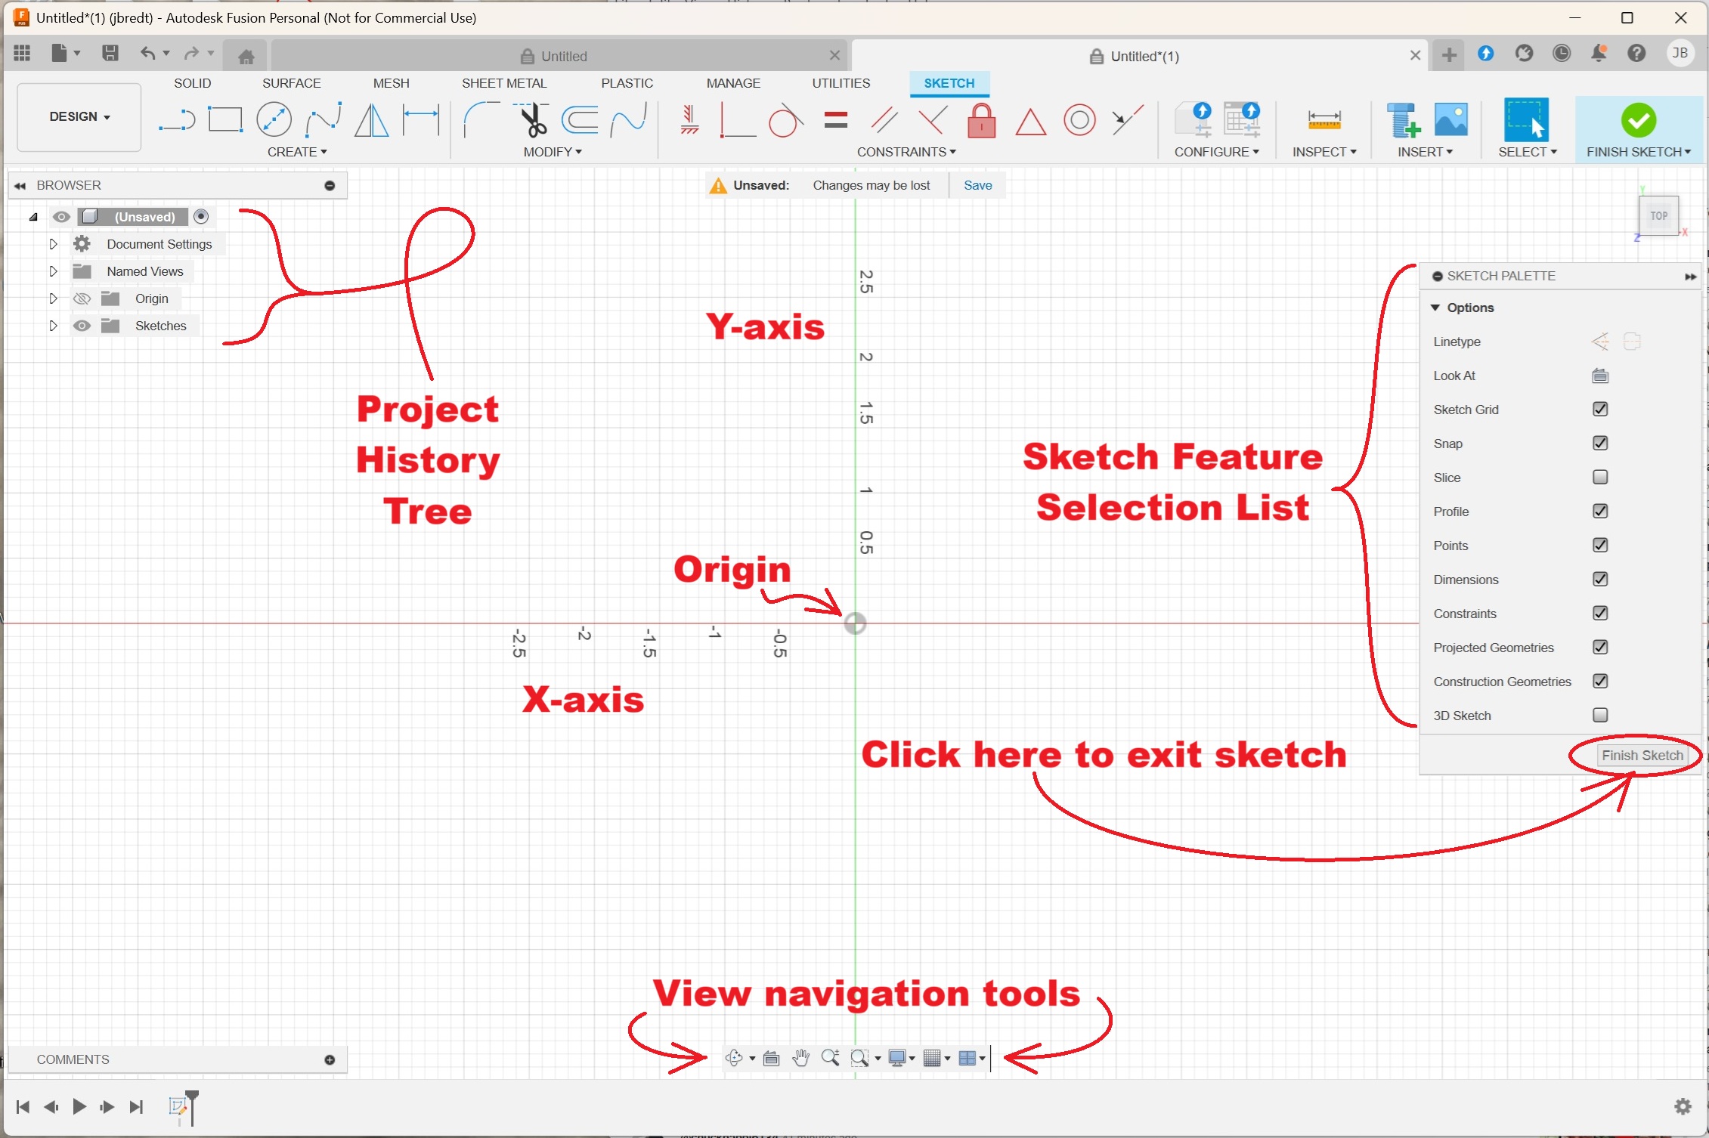Viewport: 1709px width, 1138px height.
Task: Activate the Pan hand tool
Action: 800,1058
